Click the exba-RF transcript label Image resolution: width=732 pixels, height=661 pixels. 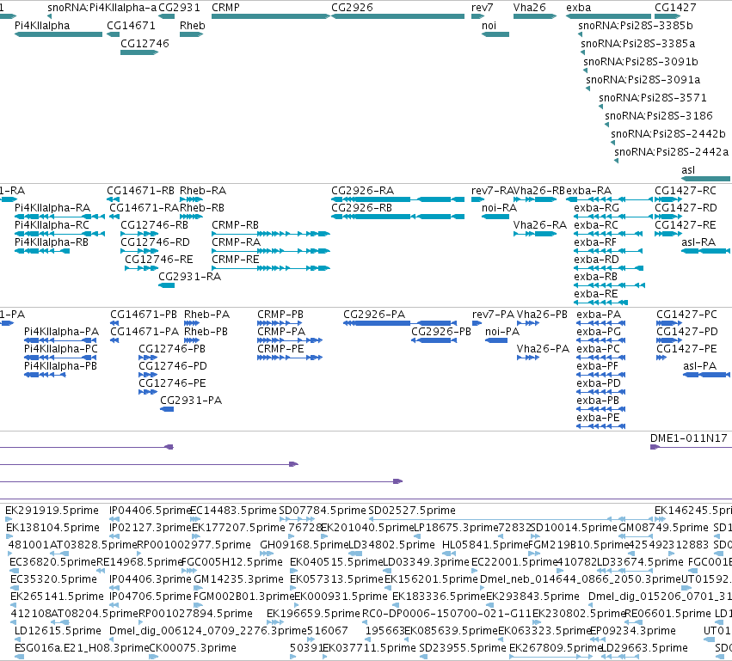pos(594,242)
